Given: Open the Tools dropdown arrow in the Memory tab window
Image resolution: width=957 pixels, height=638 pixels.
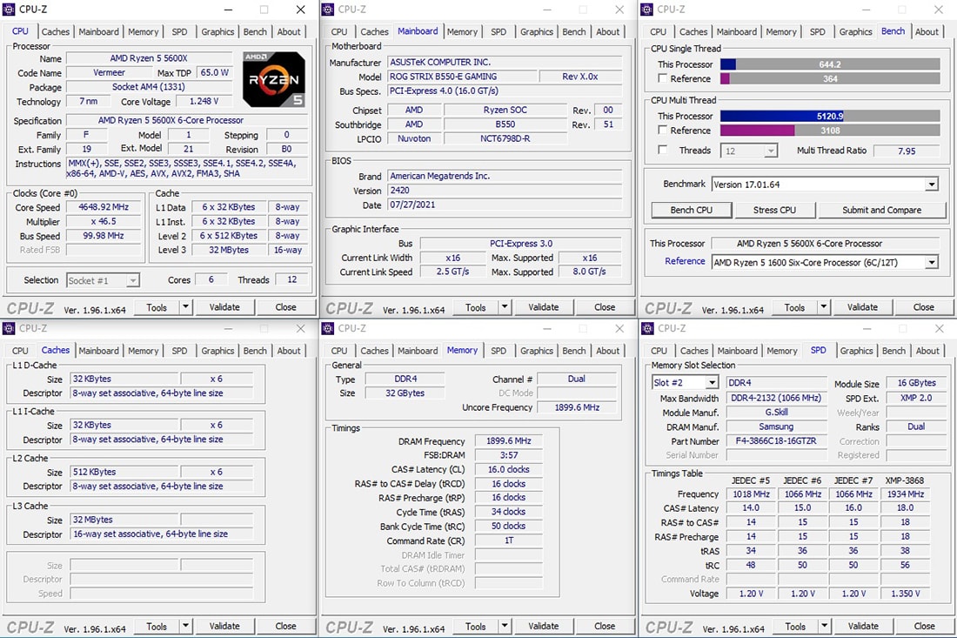Looking at the screenshot, I should coord(505,626).
